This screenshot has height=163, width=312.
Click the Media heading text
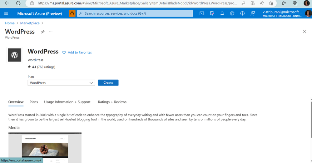point(14,128)
